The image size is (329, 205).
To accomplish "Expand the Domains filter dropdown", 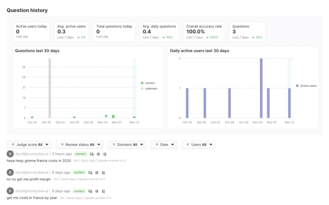I will (127, 145).
